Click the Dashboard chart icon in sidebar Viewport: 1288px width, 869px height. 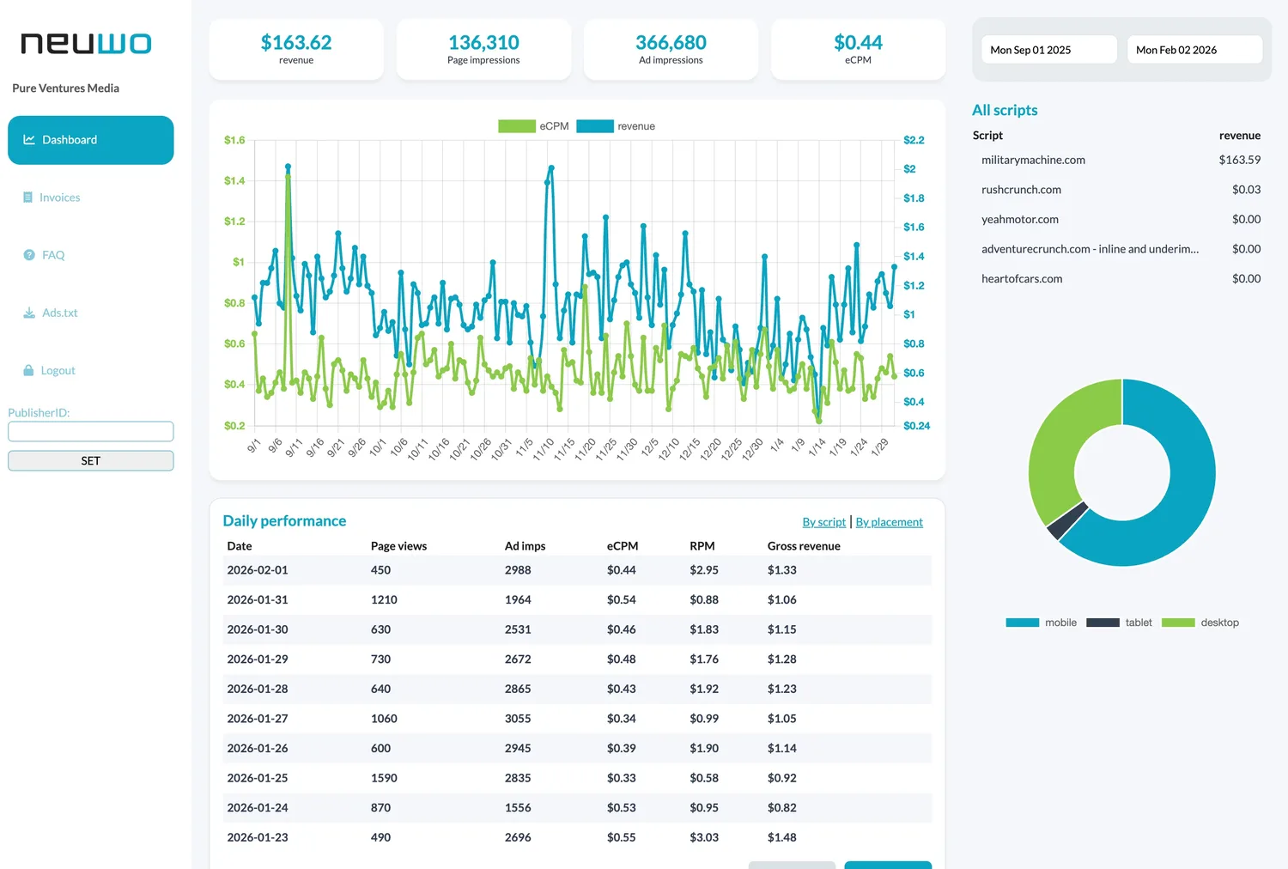coord(28,140)
